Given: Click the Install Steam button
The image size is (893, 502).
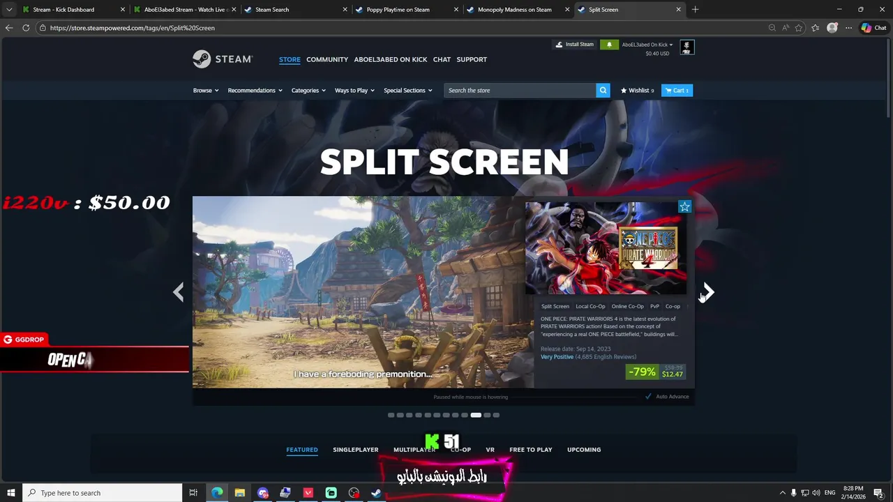Looking at the screenshot, I should tap(574, 45).
